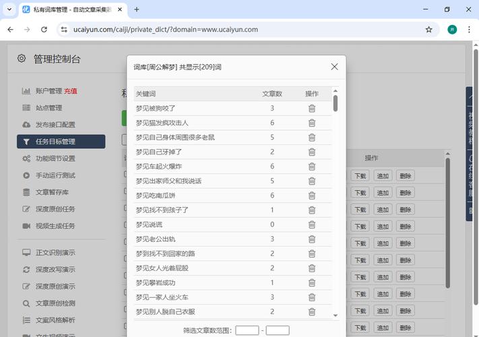Open a new browser tab
Screen dimensions: 479x337
pos(137,9)
